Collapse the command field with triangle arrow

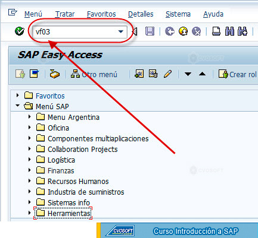coord(135,31)
